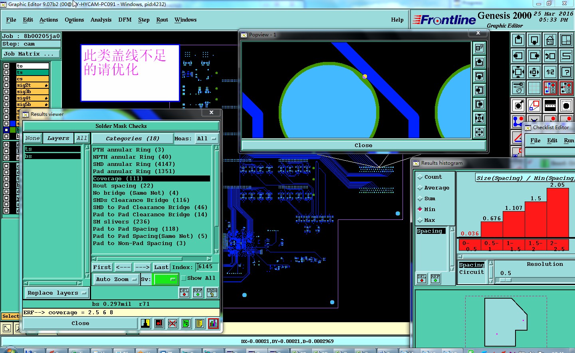This screenshot has width=575, height=353.
Task: Open the Replace layers dropdown
Action: click(x=56, y=293)
